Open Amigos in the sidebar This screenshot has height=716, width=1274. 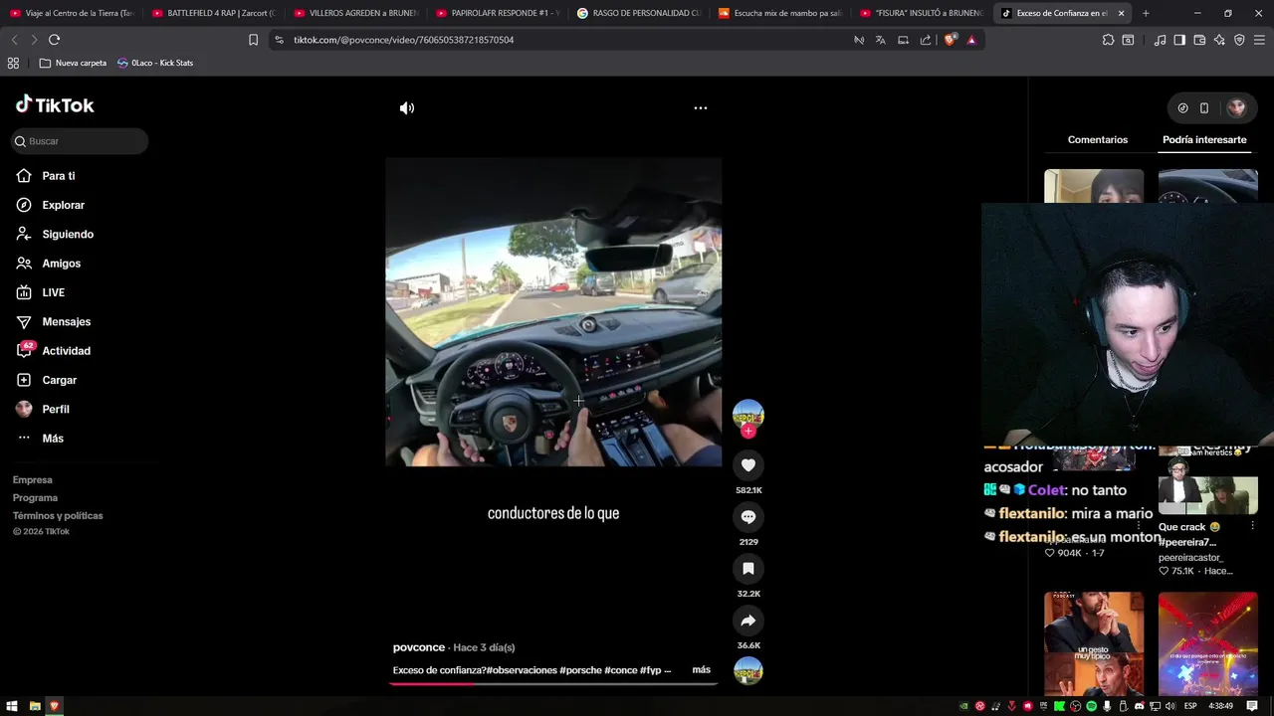(62, 264)
